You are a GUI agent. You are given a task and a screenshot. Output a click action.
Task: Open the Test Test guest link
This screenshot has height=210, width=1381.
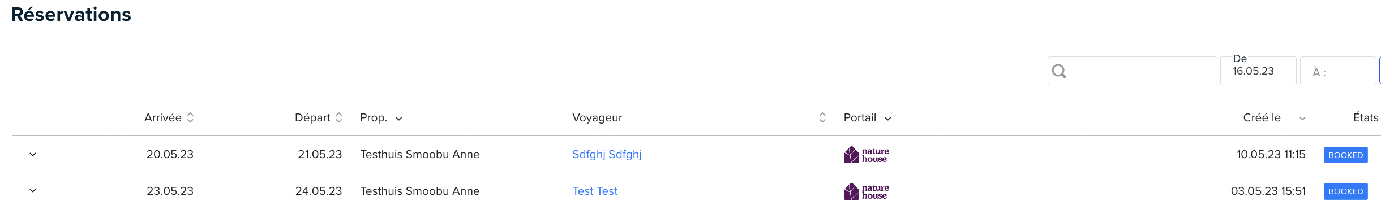(x=595, y=191)
